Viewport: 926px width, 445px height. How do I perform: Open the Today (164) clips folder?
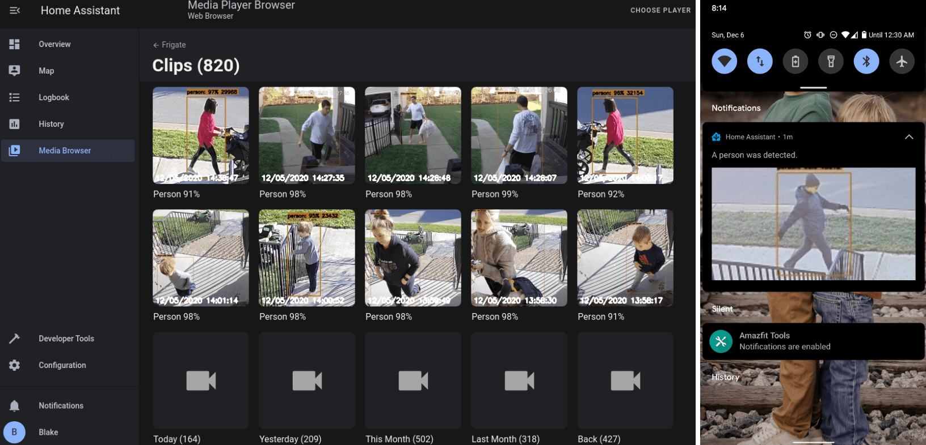(201, 380)
